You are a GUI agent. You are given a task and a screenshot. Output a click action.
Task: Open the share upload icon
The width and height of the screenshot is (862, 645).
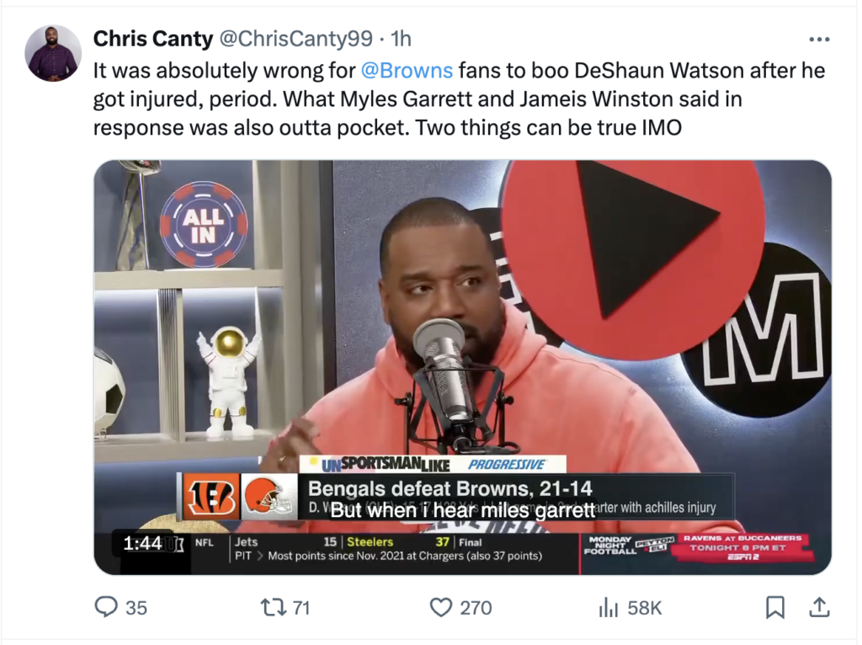point(819,607)
